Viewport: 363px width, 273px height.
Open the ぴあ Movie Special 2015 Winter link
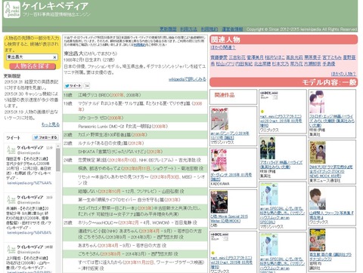pyautogui.click(x=229, y=219)
